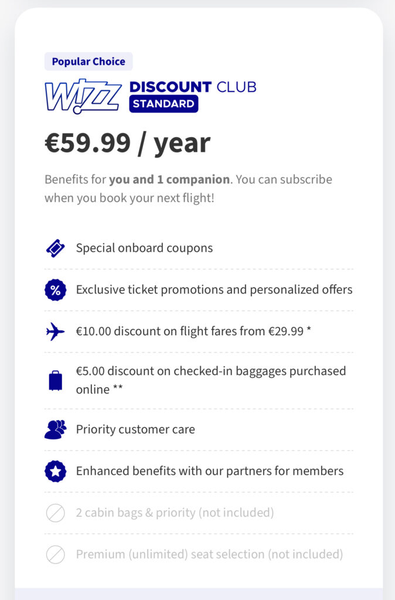Click the percent badge promotions icon
Screen dimensions: 395x600
(56, 289)
